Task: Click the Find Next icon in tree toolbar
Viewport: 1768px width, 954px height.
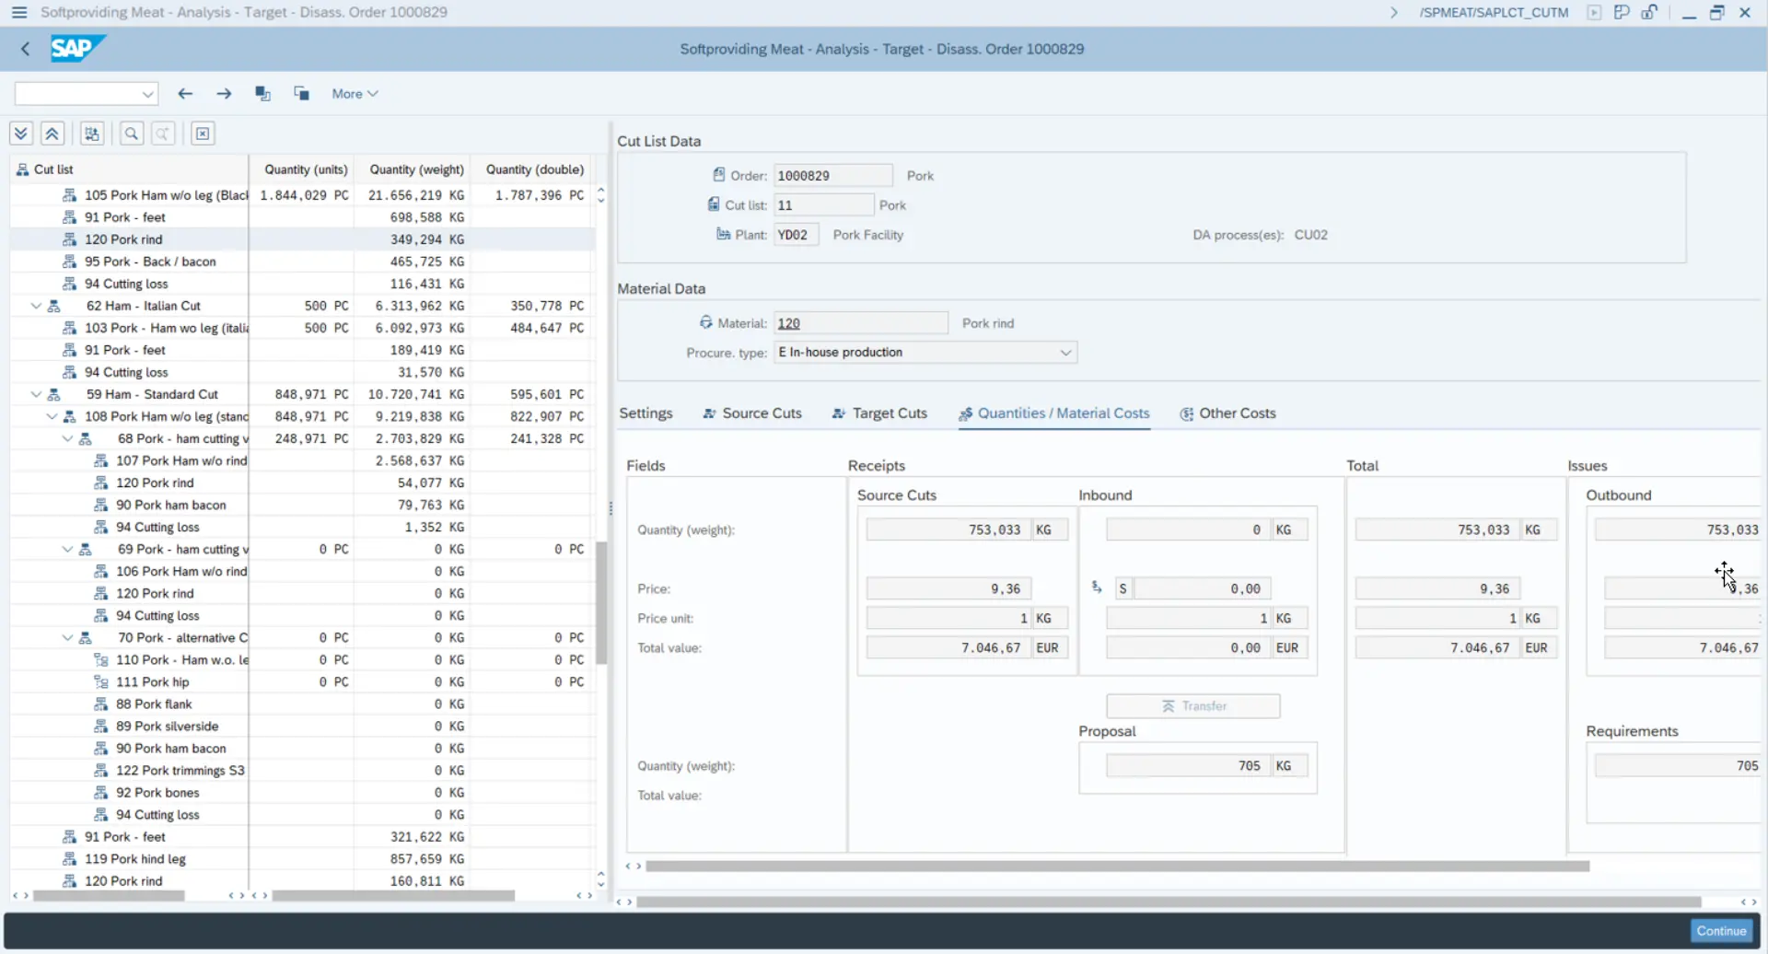Action: tap(163, 134)
